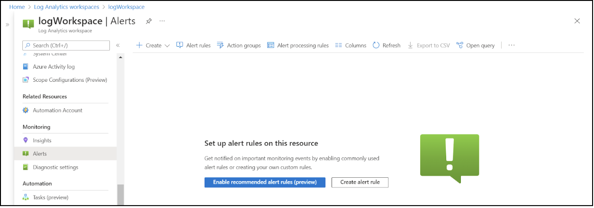
Task: Expand the portal menu double chevron
Action: point(7,25)
